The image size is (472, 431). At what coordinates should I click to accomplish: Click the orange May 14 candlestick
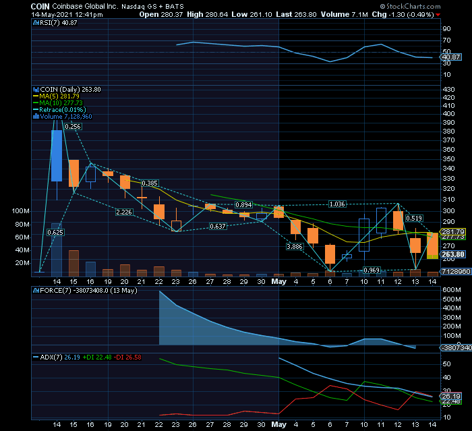click(433, 246)
